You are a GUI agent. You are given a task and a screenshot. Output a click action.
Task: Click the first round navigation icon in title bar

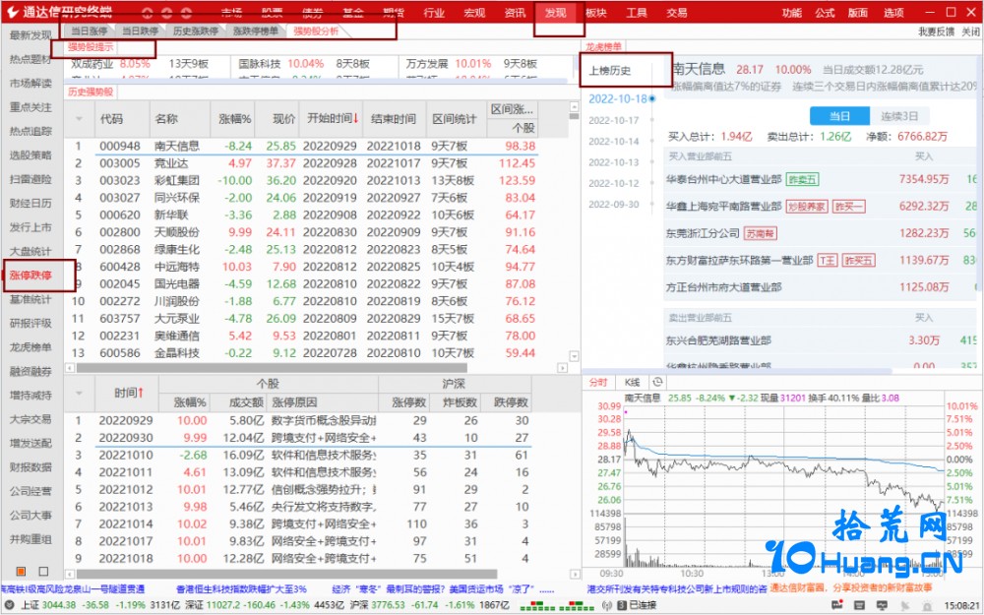[x=148, y=13]
